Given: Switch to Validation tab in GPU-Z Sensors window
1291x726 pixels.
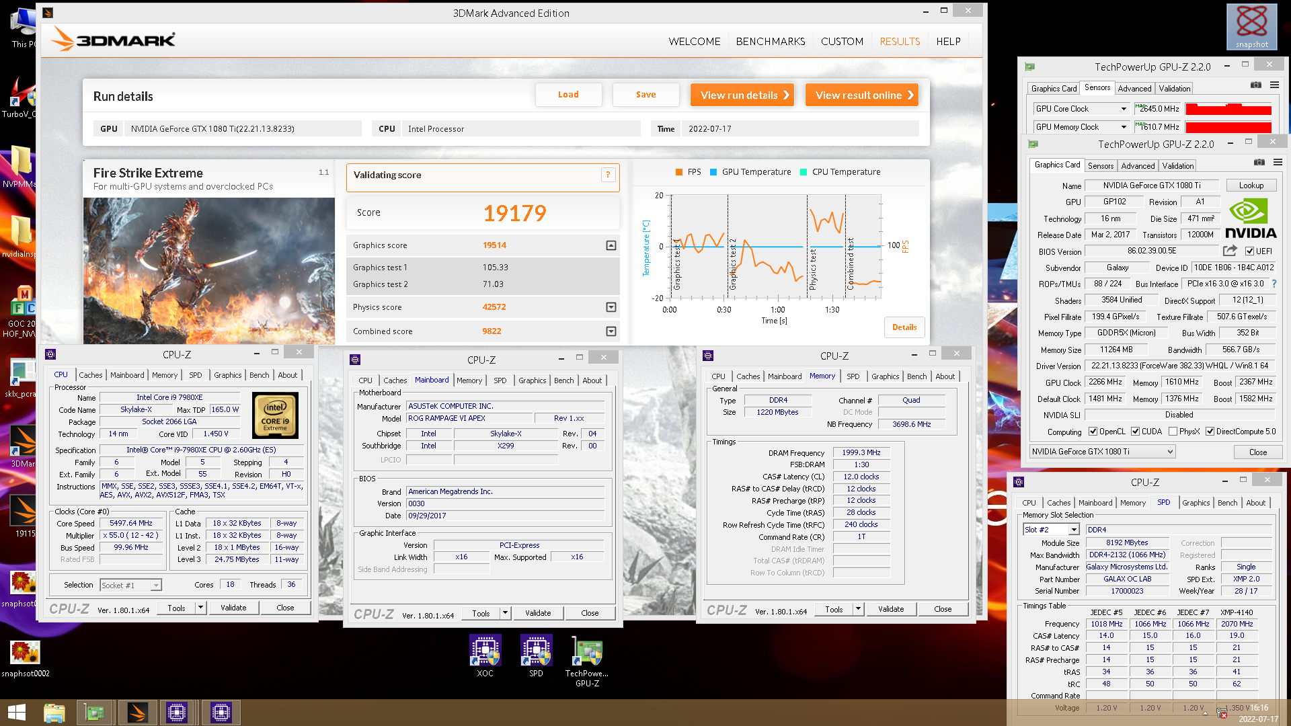Looking at the screenshot, I should [1174, 88].
